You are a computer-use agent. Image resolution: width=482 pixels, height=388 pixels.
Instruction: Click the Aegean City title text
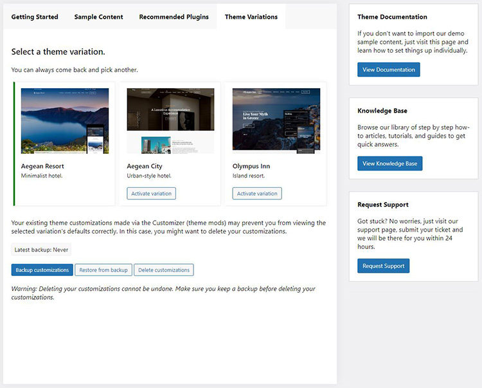point(145,166)
